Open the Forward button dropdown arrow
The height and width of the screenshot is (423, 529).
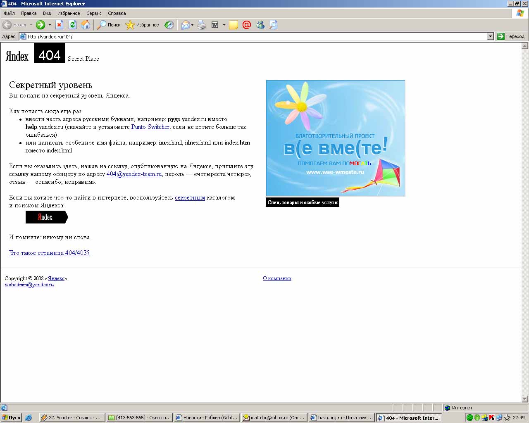click(50, 25)
